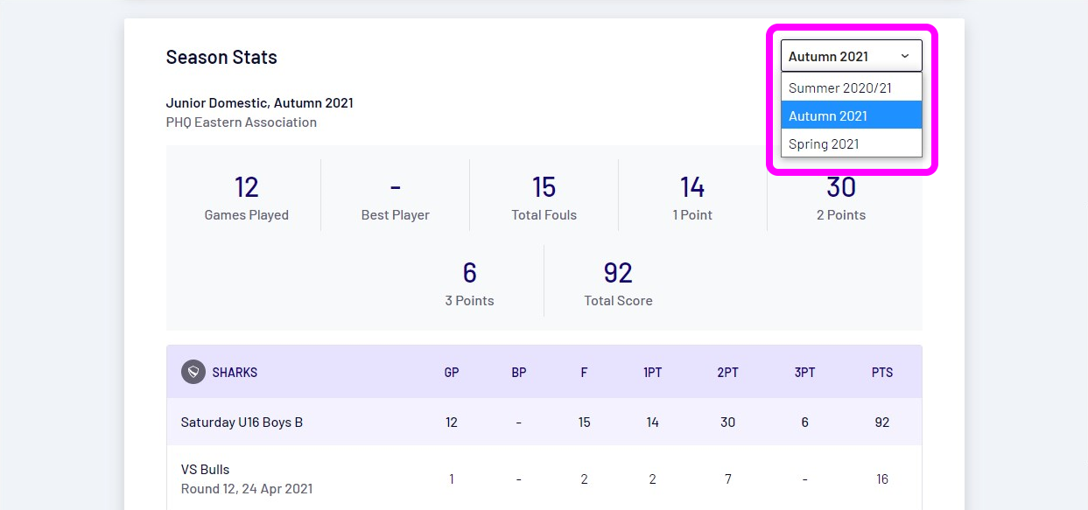Viewport: 1088px width, 510px height.
Task: Click the SHARKS team name in the table header
Action: pyautogui.click(x=235, y=373)
